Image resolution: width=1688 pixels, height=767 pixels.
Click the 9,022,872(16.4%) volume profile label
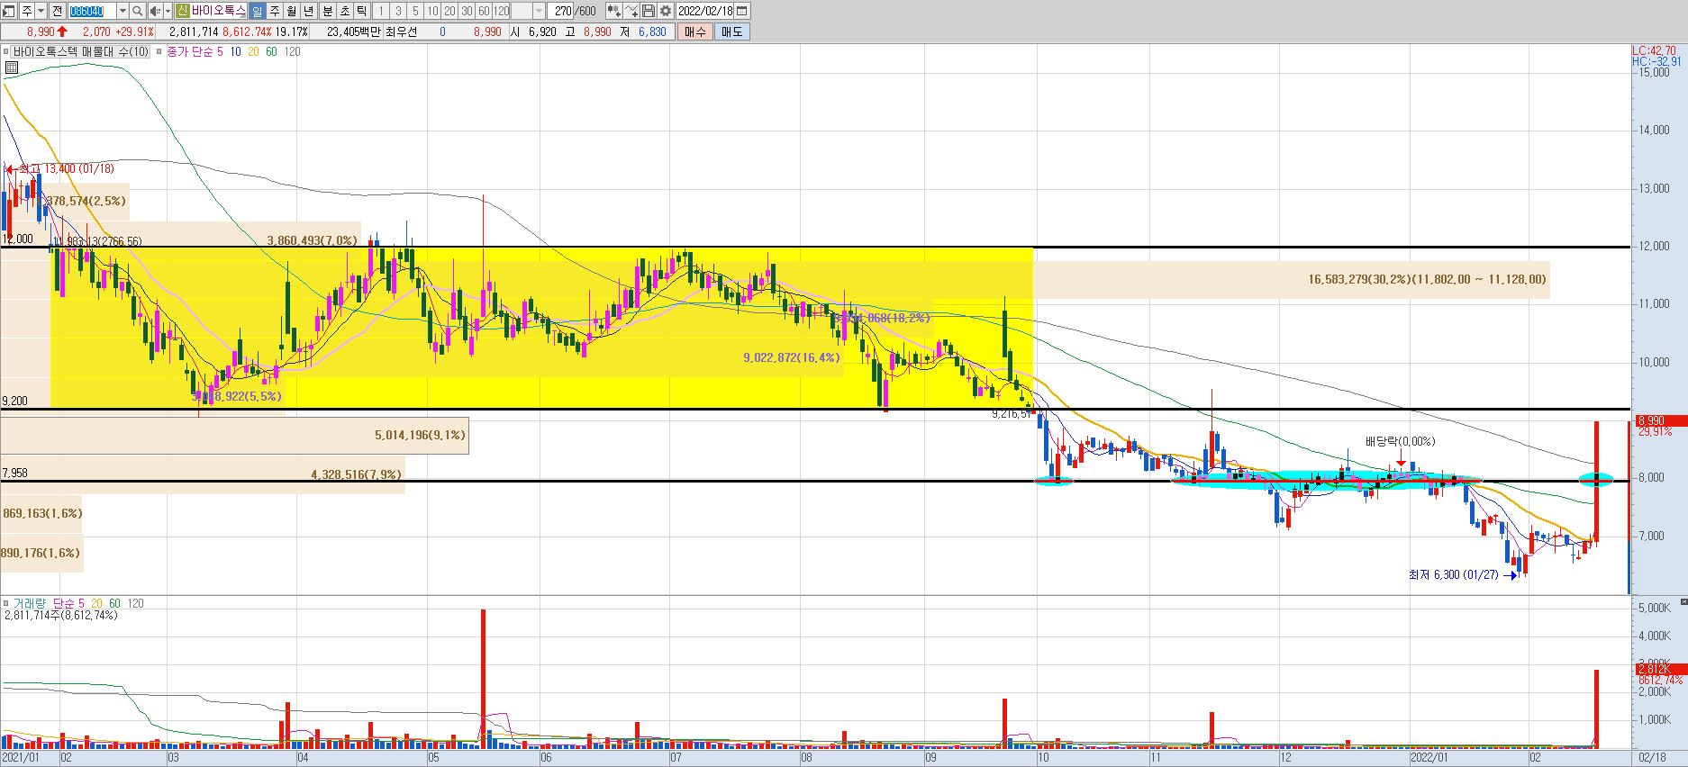pos(792,357)
